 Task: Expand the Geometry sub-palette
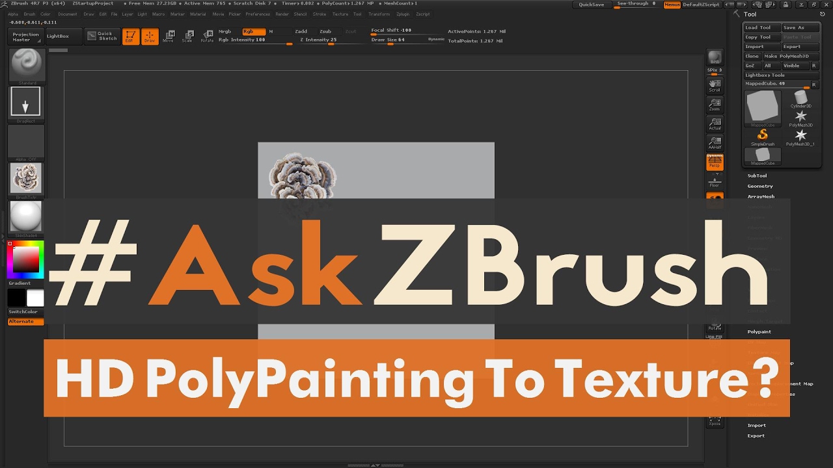pos(760,186)
